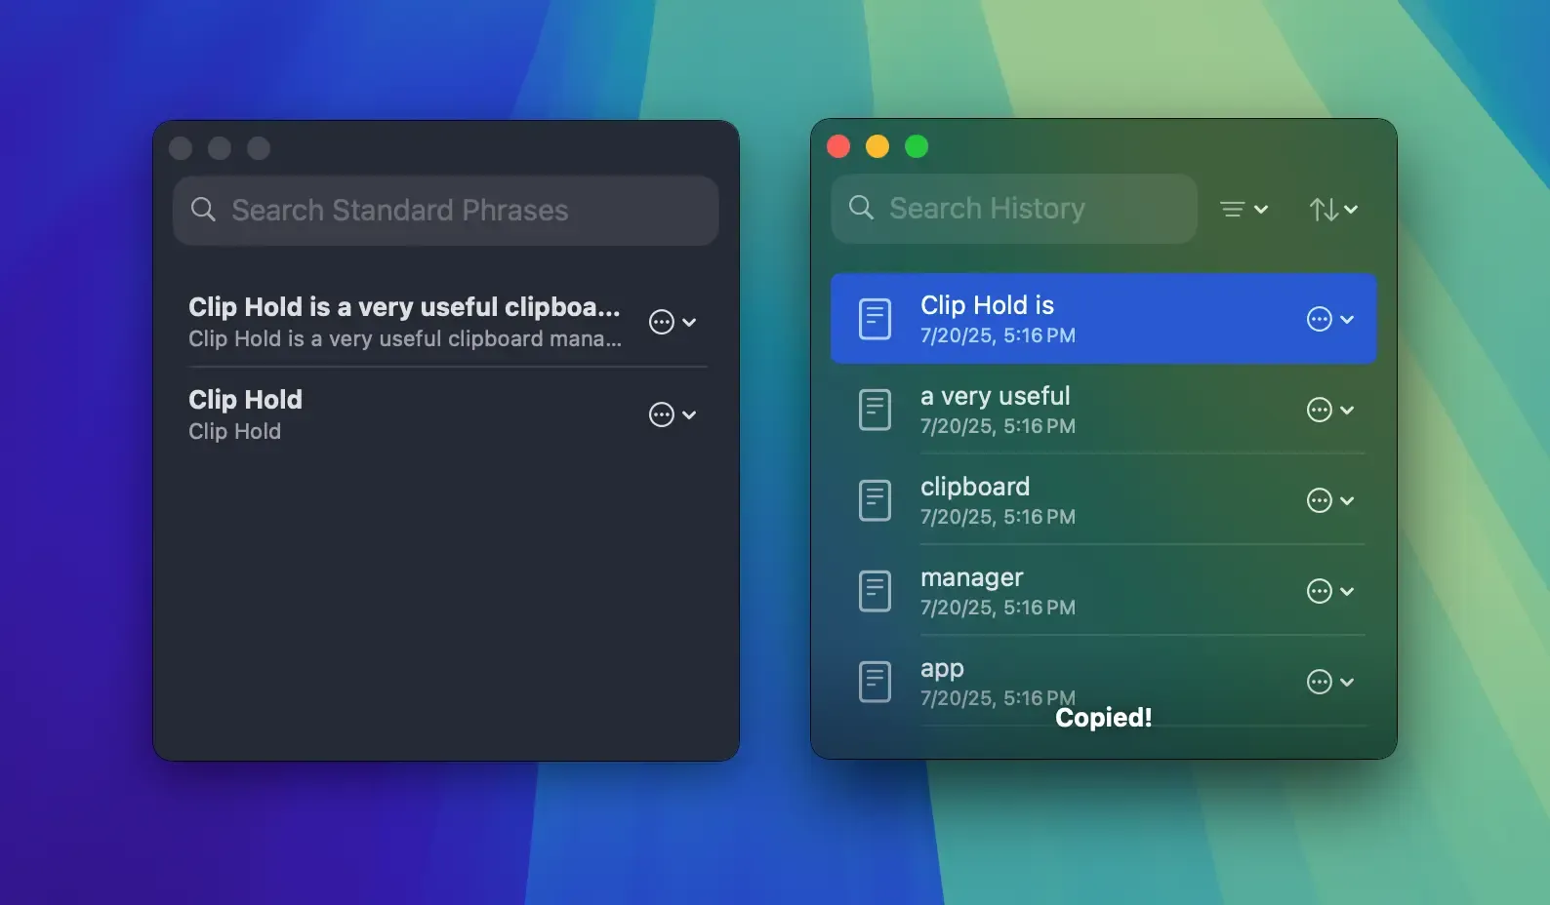1550x905 pixels.
Task: Select 'a very useful' text in history
Action: coord(995,396)
